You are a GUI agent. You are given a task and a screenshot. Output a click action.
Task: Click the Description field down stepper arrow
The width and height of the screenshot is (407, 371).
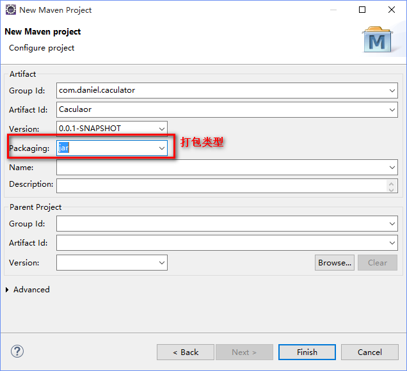tap(392, 189)
